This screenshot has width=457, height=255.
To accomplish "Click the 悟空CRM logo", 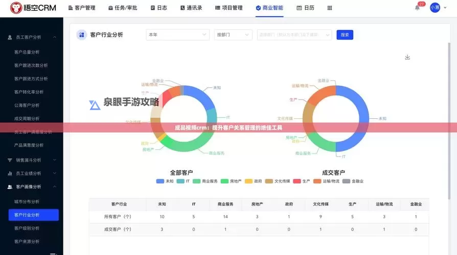I will pos(33,8).
